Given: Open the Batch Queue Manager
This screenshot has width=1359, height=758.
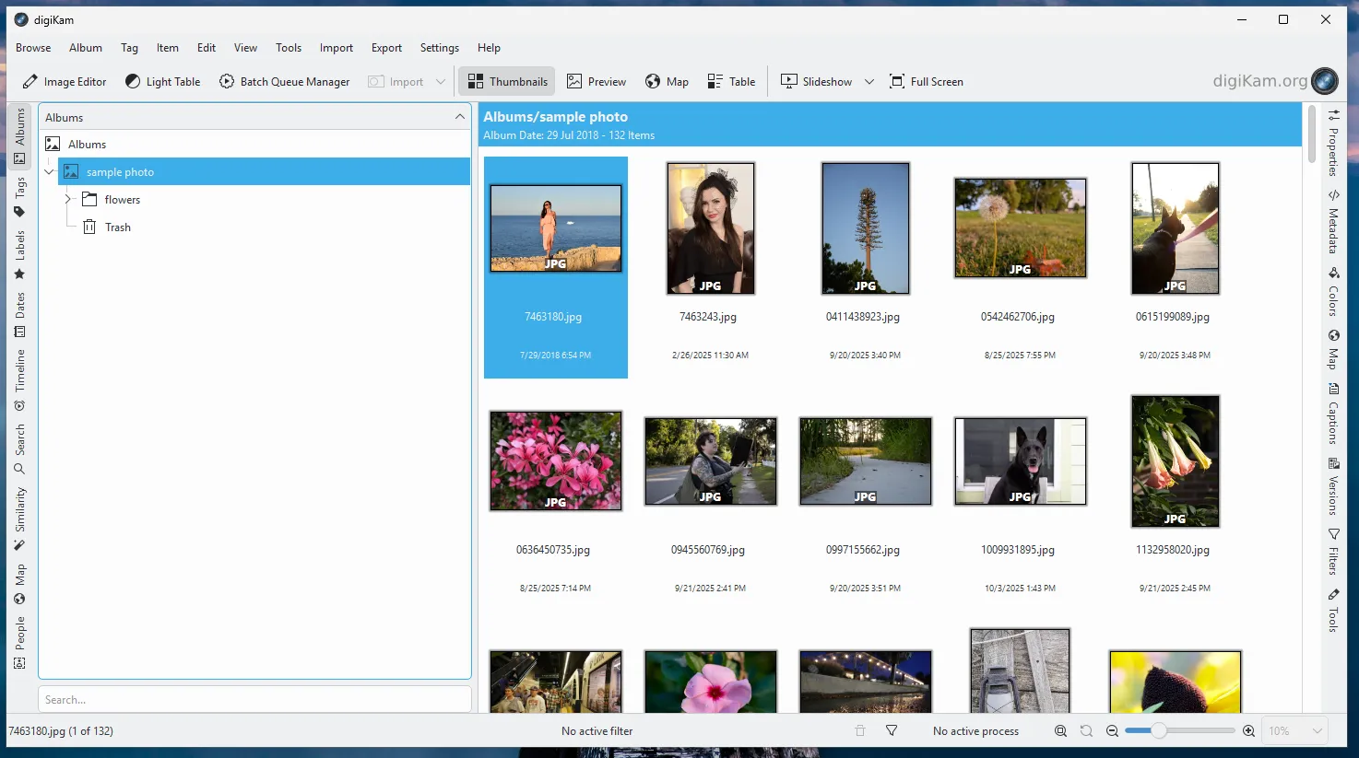Looking at the screenshot, I should pos(284,81).
